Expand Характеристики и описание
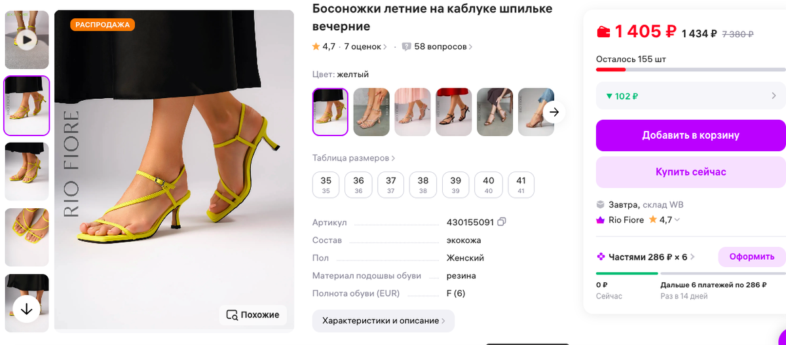786x345 pixels. click(x=383, y=321)
